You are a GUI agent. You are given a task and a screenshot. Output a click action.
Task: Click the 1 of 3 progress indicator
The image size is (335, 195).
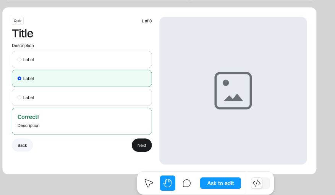point(147,21)
